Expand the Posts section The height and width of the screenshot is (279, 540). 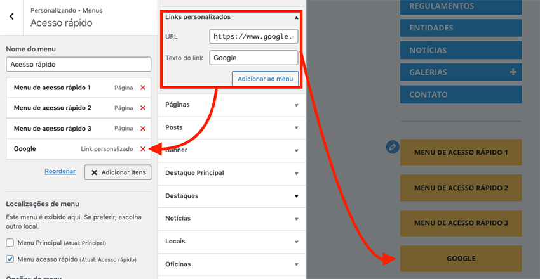(x=296, y=127)
